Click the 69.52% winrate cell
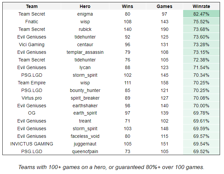Viewport: 224px width, 174px height. point(201,151)
